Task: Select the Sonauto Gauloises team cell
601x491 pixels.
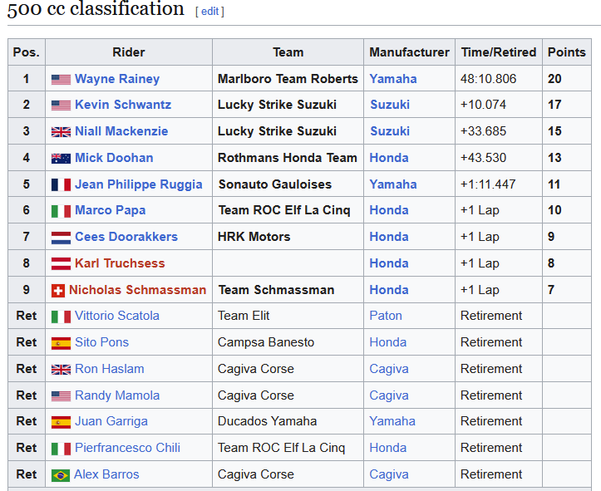Action: coord(288,184)
